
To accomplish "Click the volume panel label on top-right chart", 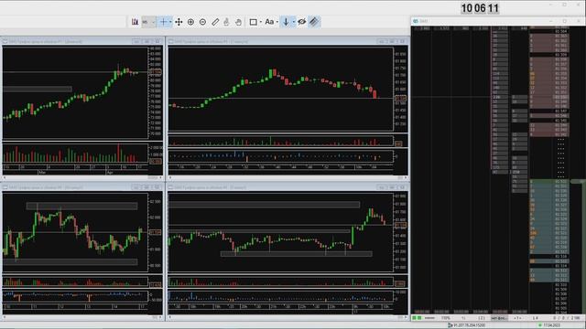I will click(399, 143).
